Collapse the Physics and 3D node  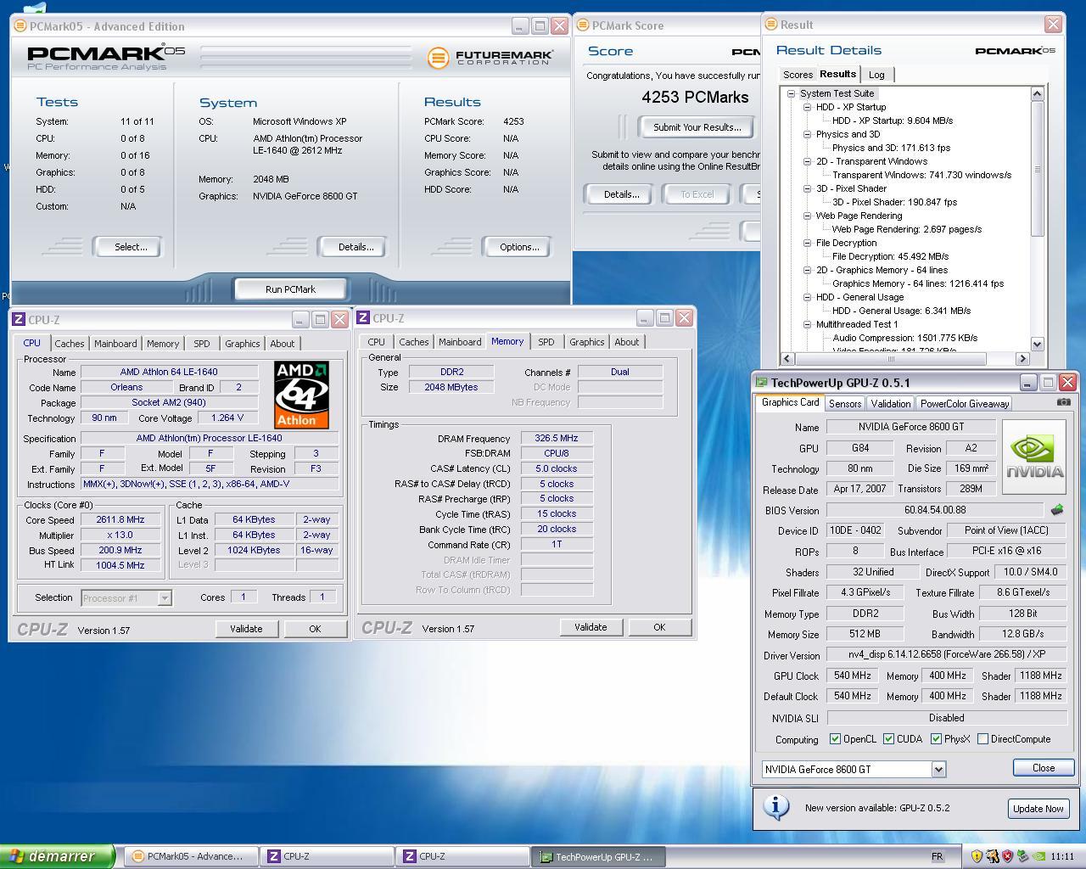coord(808,134)
